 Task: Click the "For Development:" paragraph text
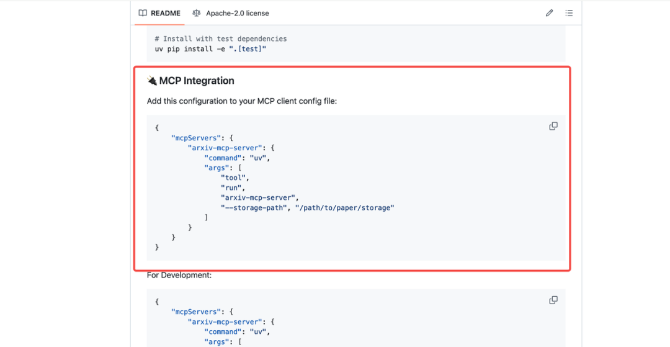(x=179, y=274)
